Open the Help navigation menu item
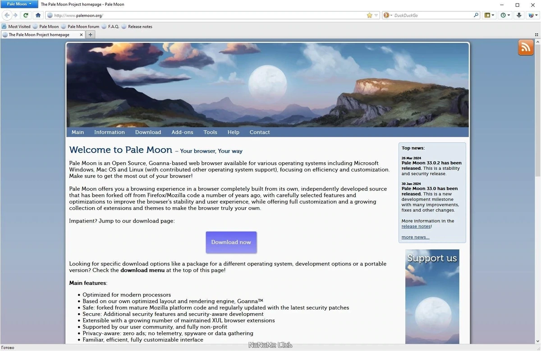This screenshot has height=351, width=541. [234, 132]
